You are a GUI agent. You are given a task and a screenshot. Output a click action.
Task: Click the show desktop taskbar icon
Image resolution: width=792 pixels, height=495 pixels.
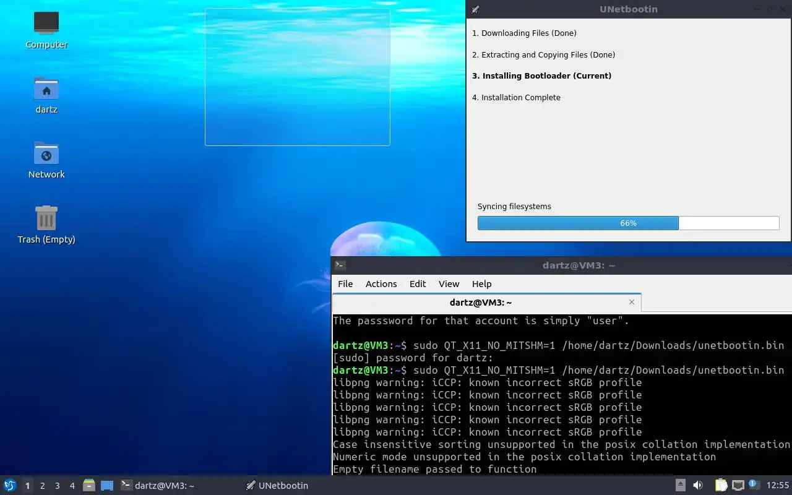point(107,486)
